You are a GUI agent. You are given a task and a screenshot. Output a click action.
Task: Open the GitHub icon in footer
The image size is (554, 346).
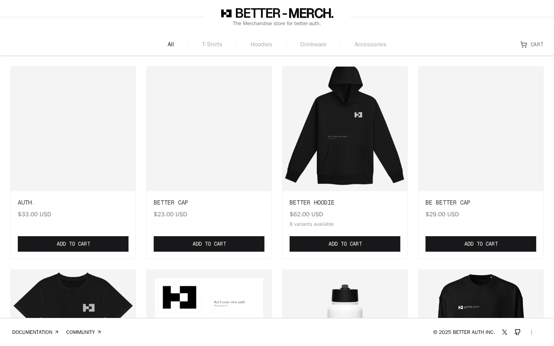pyautogui.click(x=518, y=332)
